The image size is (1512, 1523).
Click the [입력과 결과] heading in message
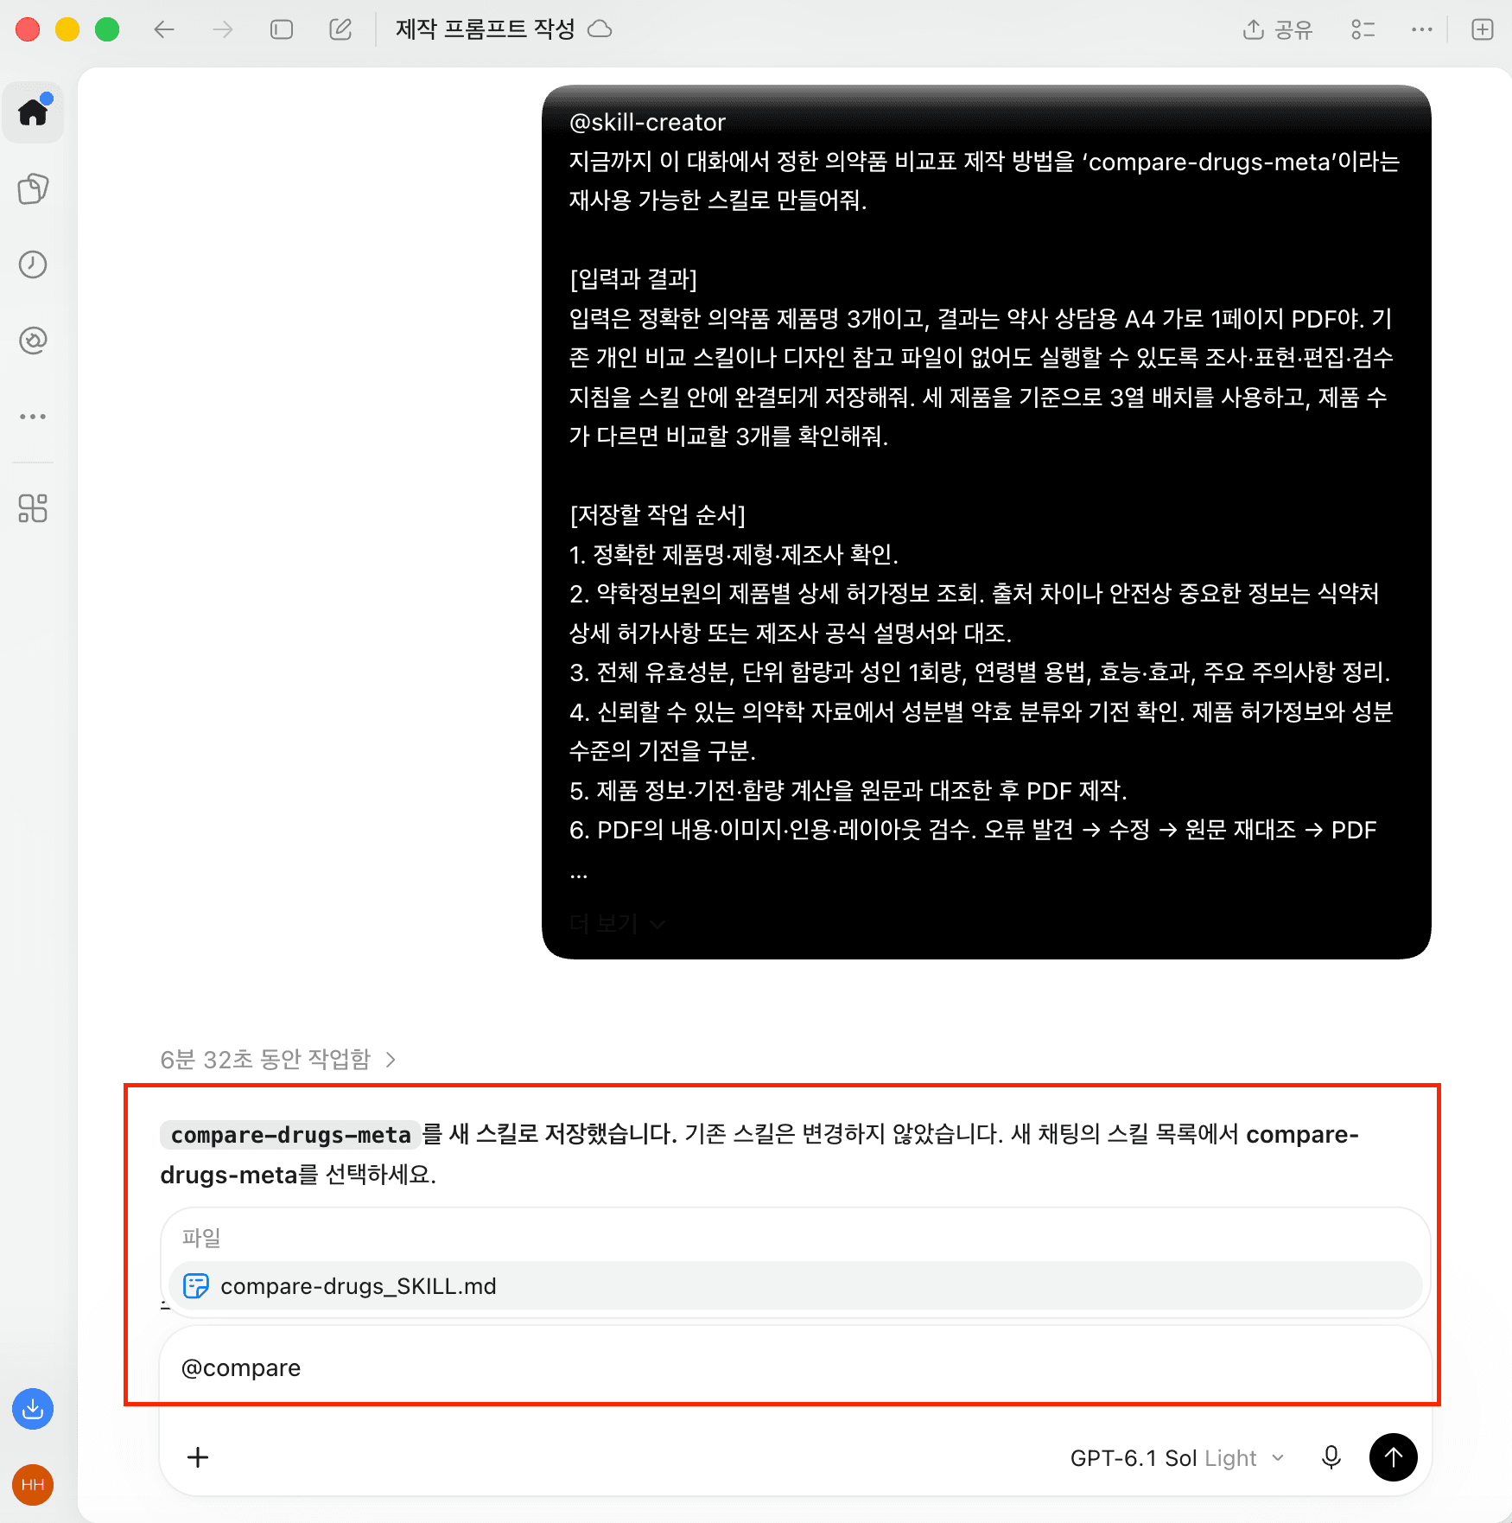pos(633,279)
